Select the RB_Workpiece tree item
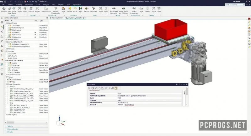The image size is (251, 136). click(17, 37)
